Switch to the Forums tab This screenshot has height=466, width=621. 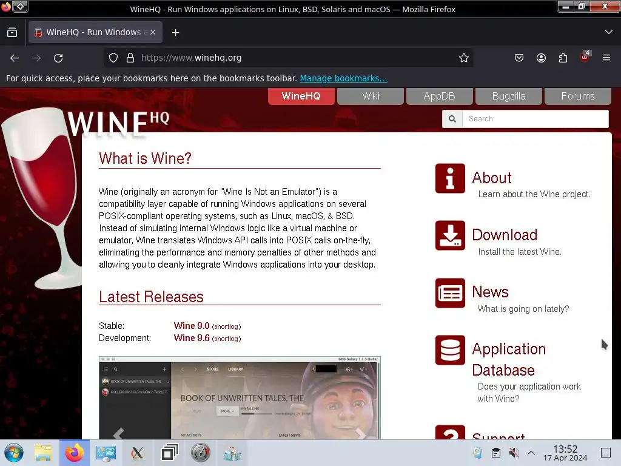[x=578, y=96]
